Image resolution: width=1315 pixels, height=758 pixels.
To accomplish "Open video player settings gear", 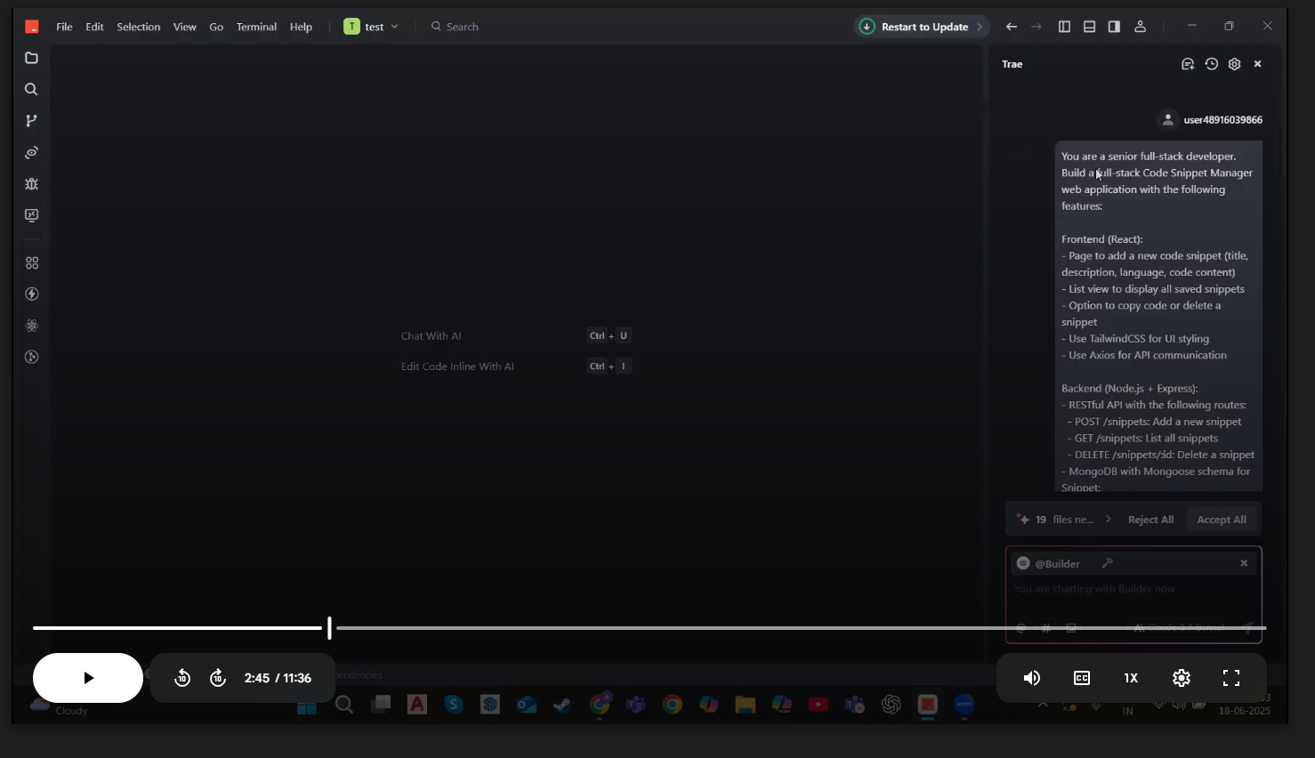I will click(x=1182, y=678).
